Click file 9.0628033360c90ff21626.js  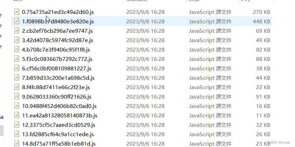56,96
